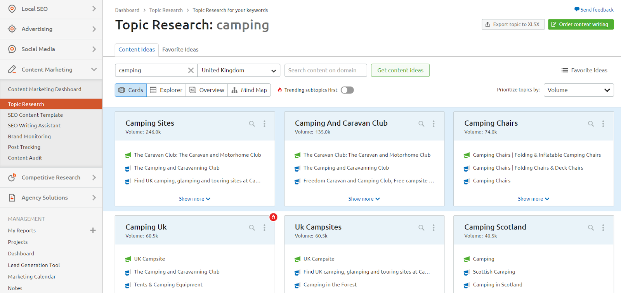
Task: Expand the Competitive Research menu arrow
Action: coord(94,177)
